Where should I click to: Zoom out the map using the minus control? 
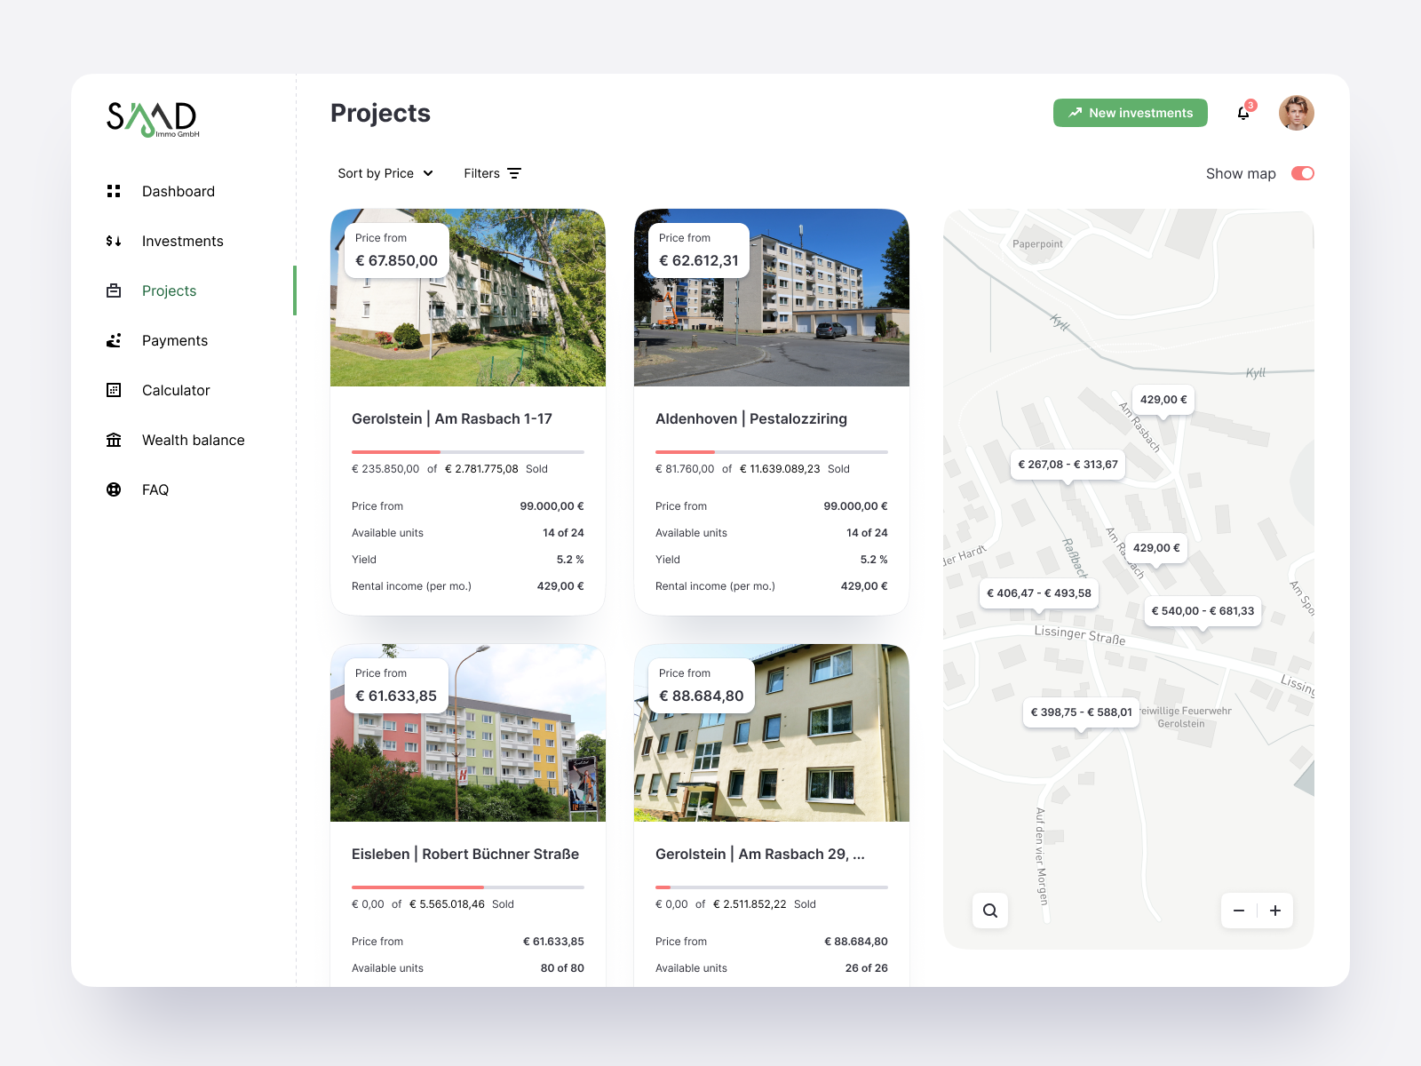tap(1240, 911)
